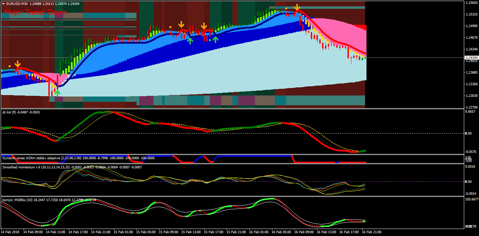Click the green up arrow just left of the green dot
The height and width of the screenshot is (236, 479).
click(190, 41)
